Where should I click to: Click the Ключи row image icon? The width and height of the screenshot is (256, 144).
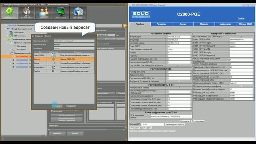point(53,63)
